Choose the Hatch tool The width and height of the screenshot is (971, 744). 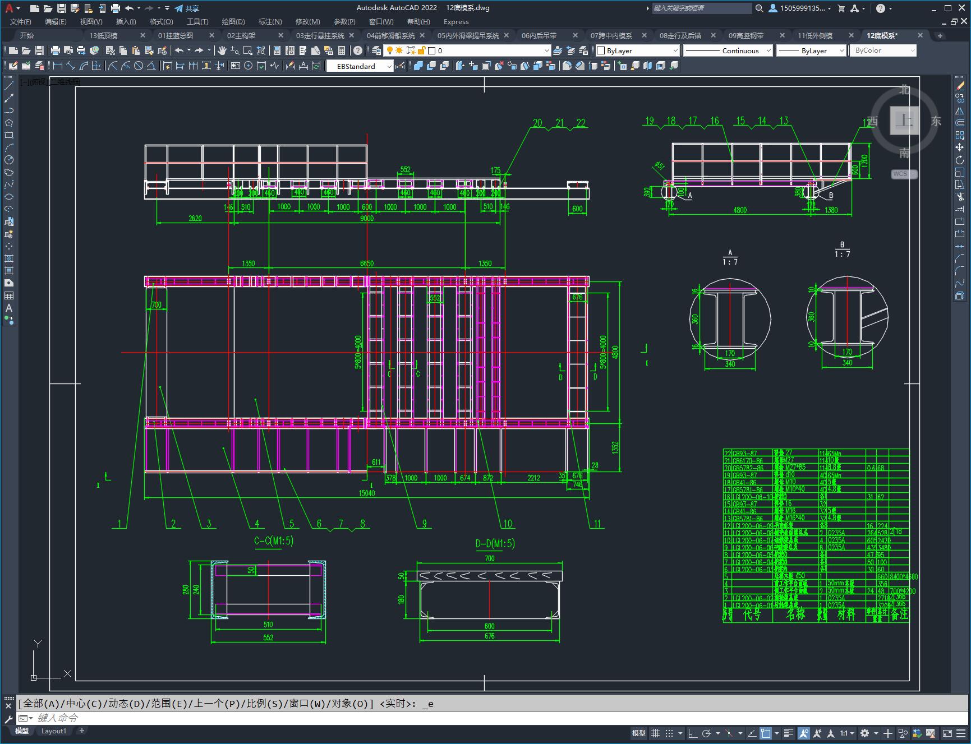click(9, 258)
